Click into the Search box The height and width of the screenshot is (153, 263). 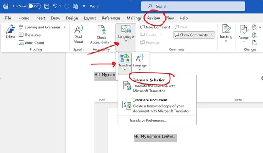(x=193, y=6)
